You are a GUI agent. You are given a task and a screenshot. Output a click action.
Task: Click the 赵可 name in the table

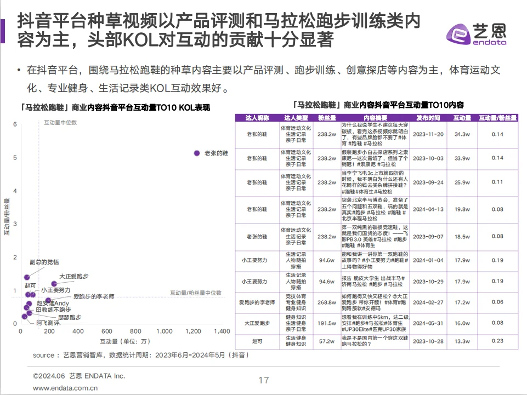(257, 341)
